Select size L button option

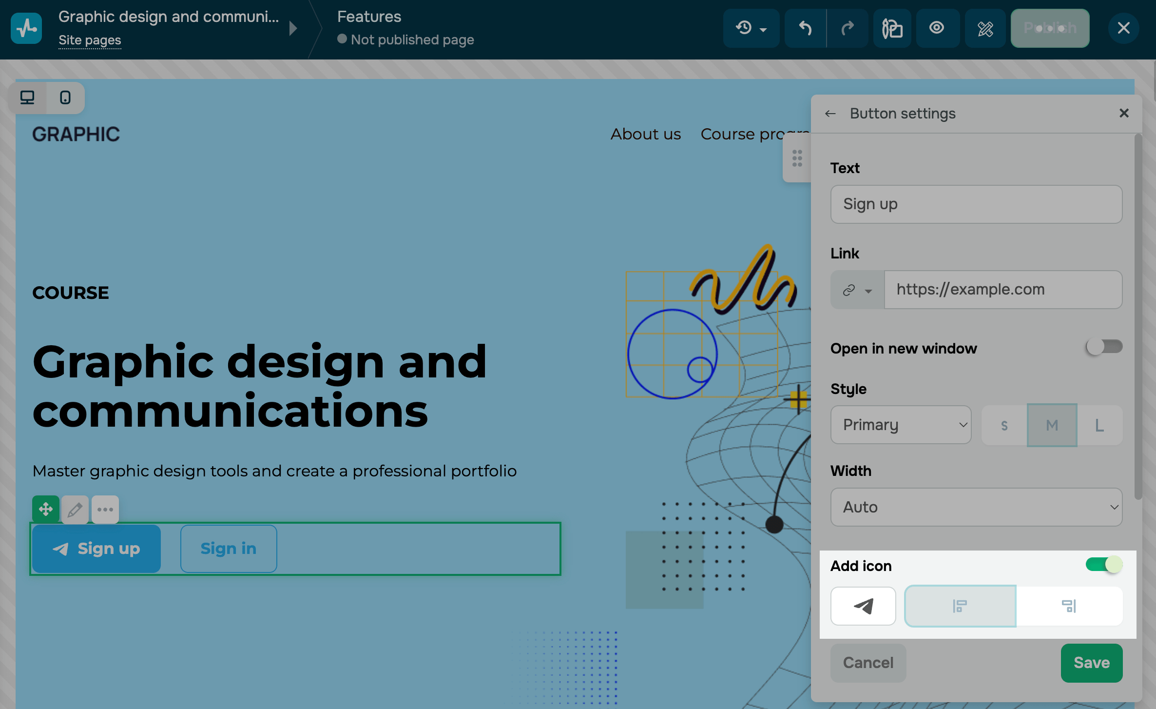(x=1099, y=425)
